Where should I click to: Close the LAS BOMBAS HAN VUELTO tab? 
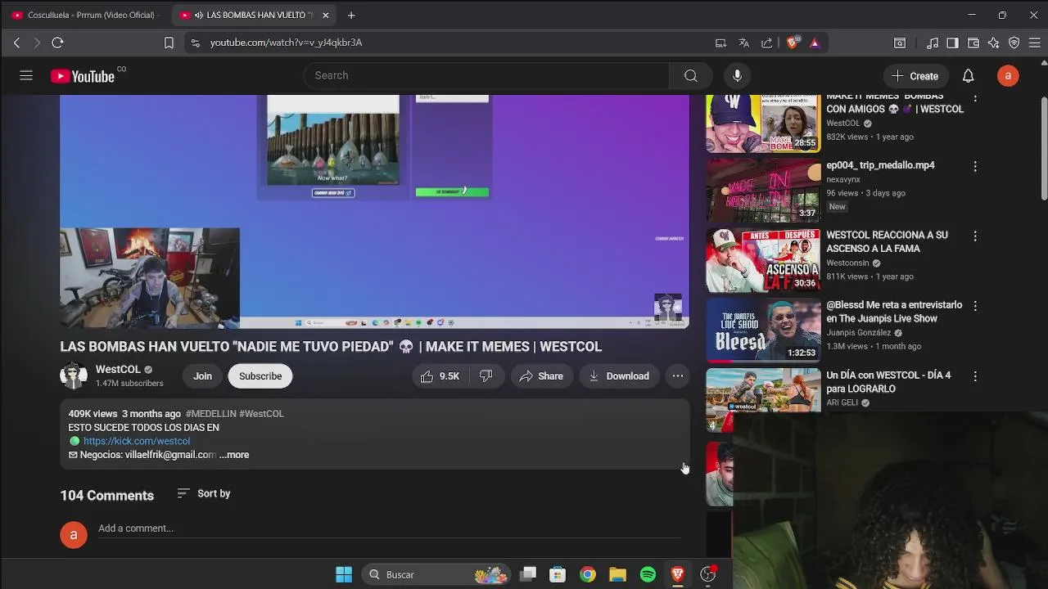(x=325, y=15)
